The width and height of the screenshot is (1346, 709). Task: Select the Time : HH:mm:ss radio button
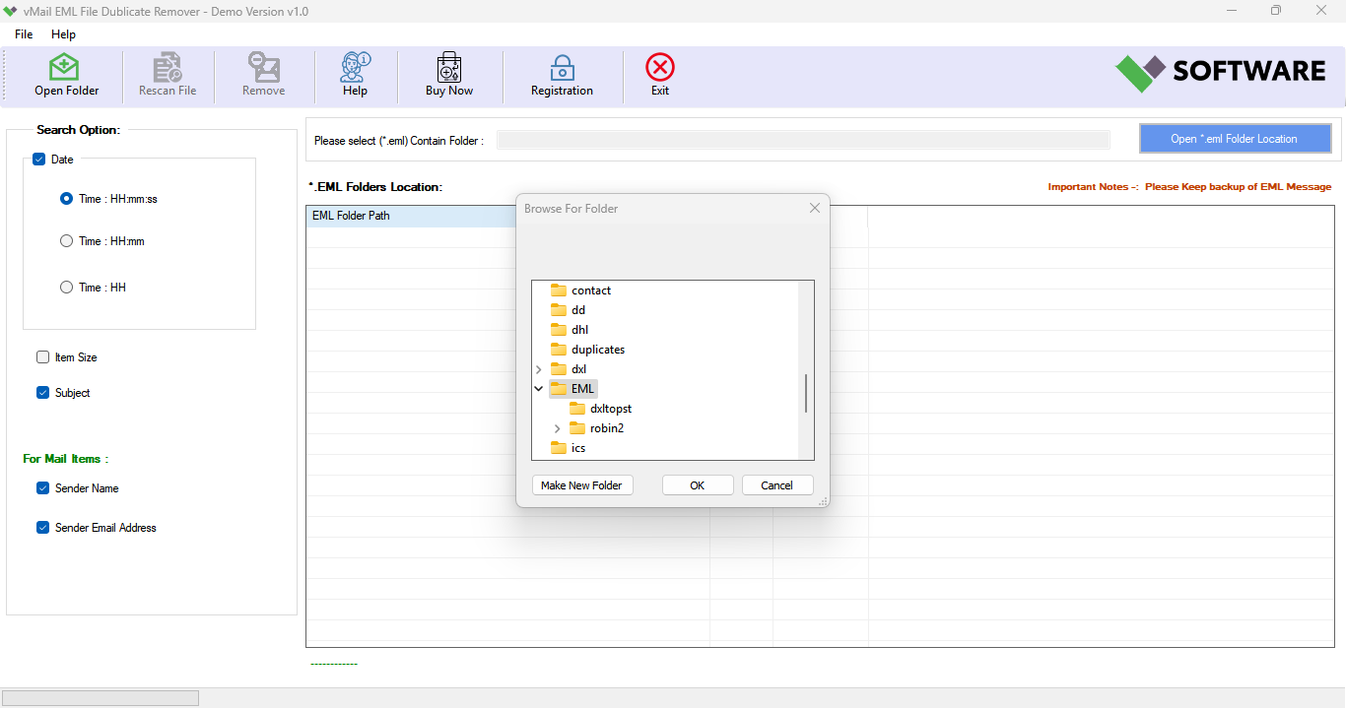(x=66, y=198)
